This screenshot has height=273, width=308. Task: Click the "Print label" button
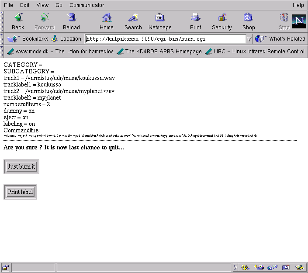[x=21, y=192]
